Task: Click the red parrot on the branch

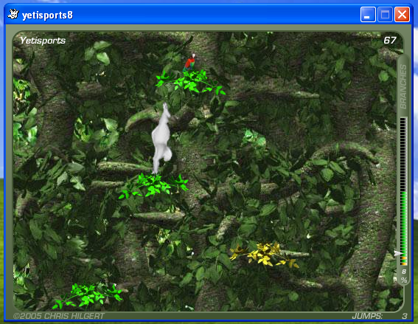Action: [x=189, y=62]
